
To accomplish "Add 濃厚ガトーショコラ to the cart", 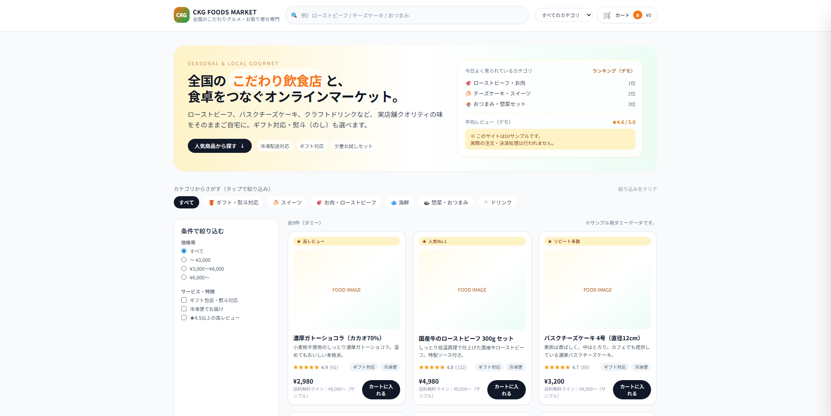I will [x=380, y=390].
